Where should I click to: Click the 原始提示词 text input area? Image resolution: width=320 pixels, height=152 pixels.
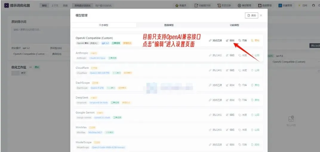click(x=41, y=35)
